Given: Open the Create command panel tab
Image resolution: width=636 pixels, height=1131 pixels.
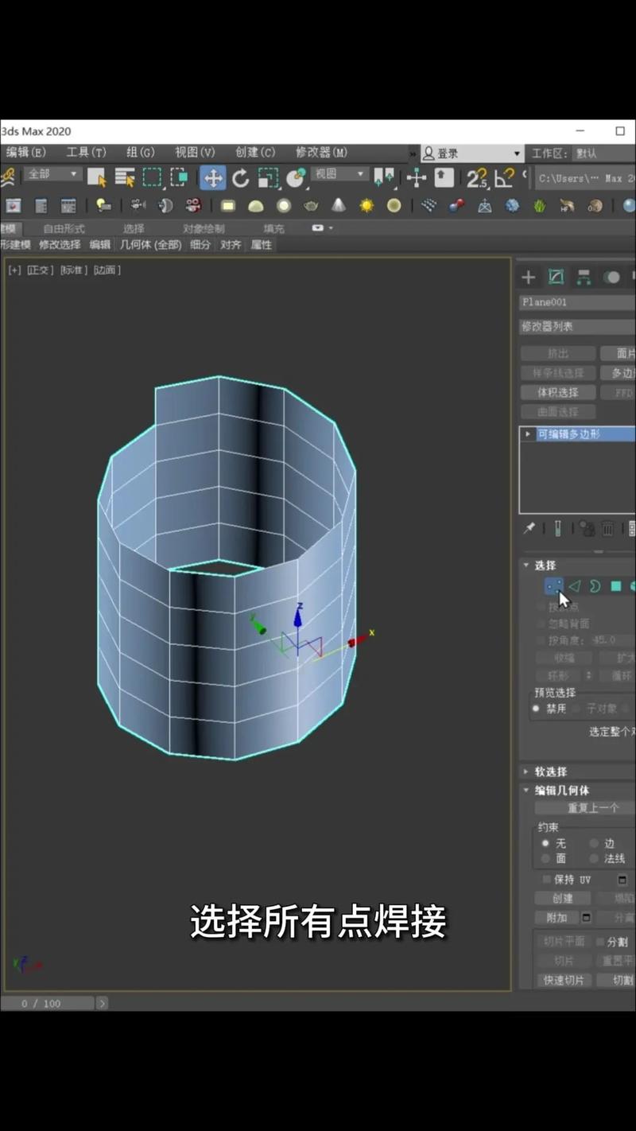Looking at the screenshot, I should 528,277.
